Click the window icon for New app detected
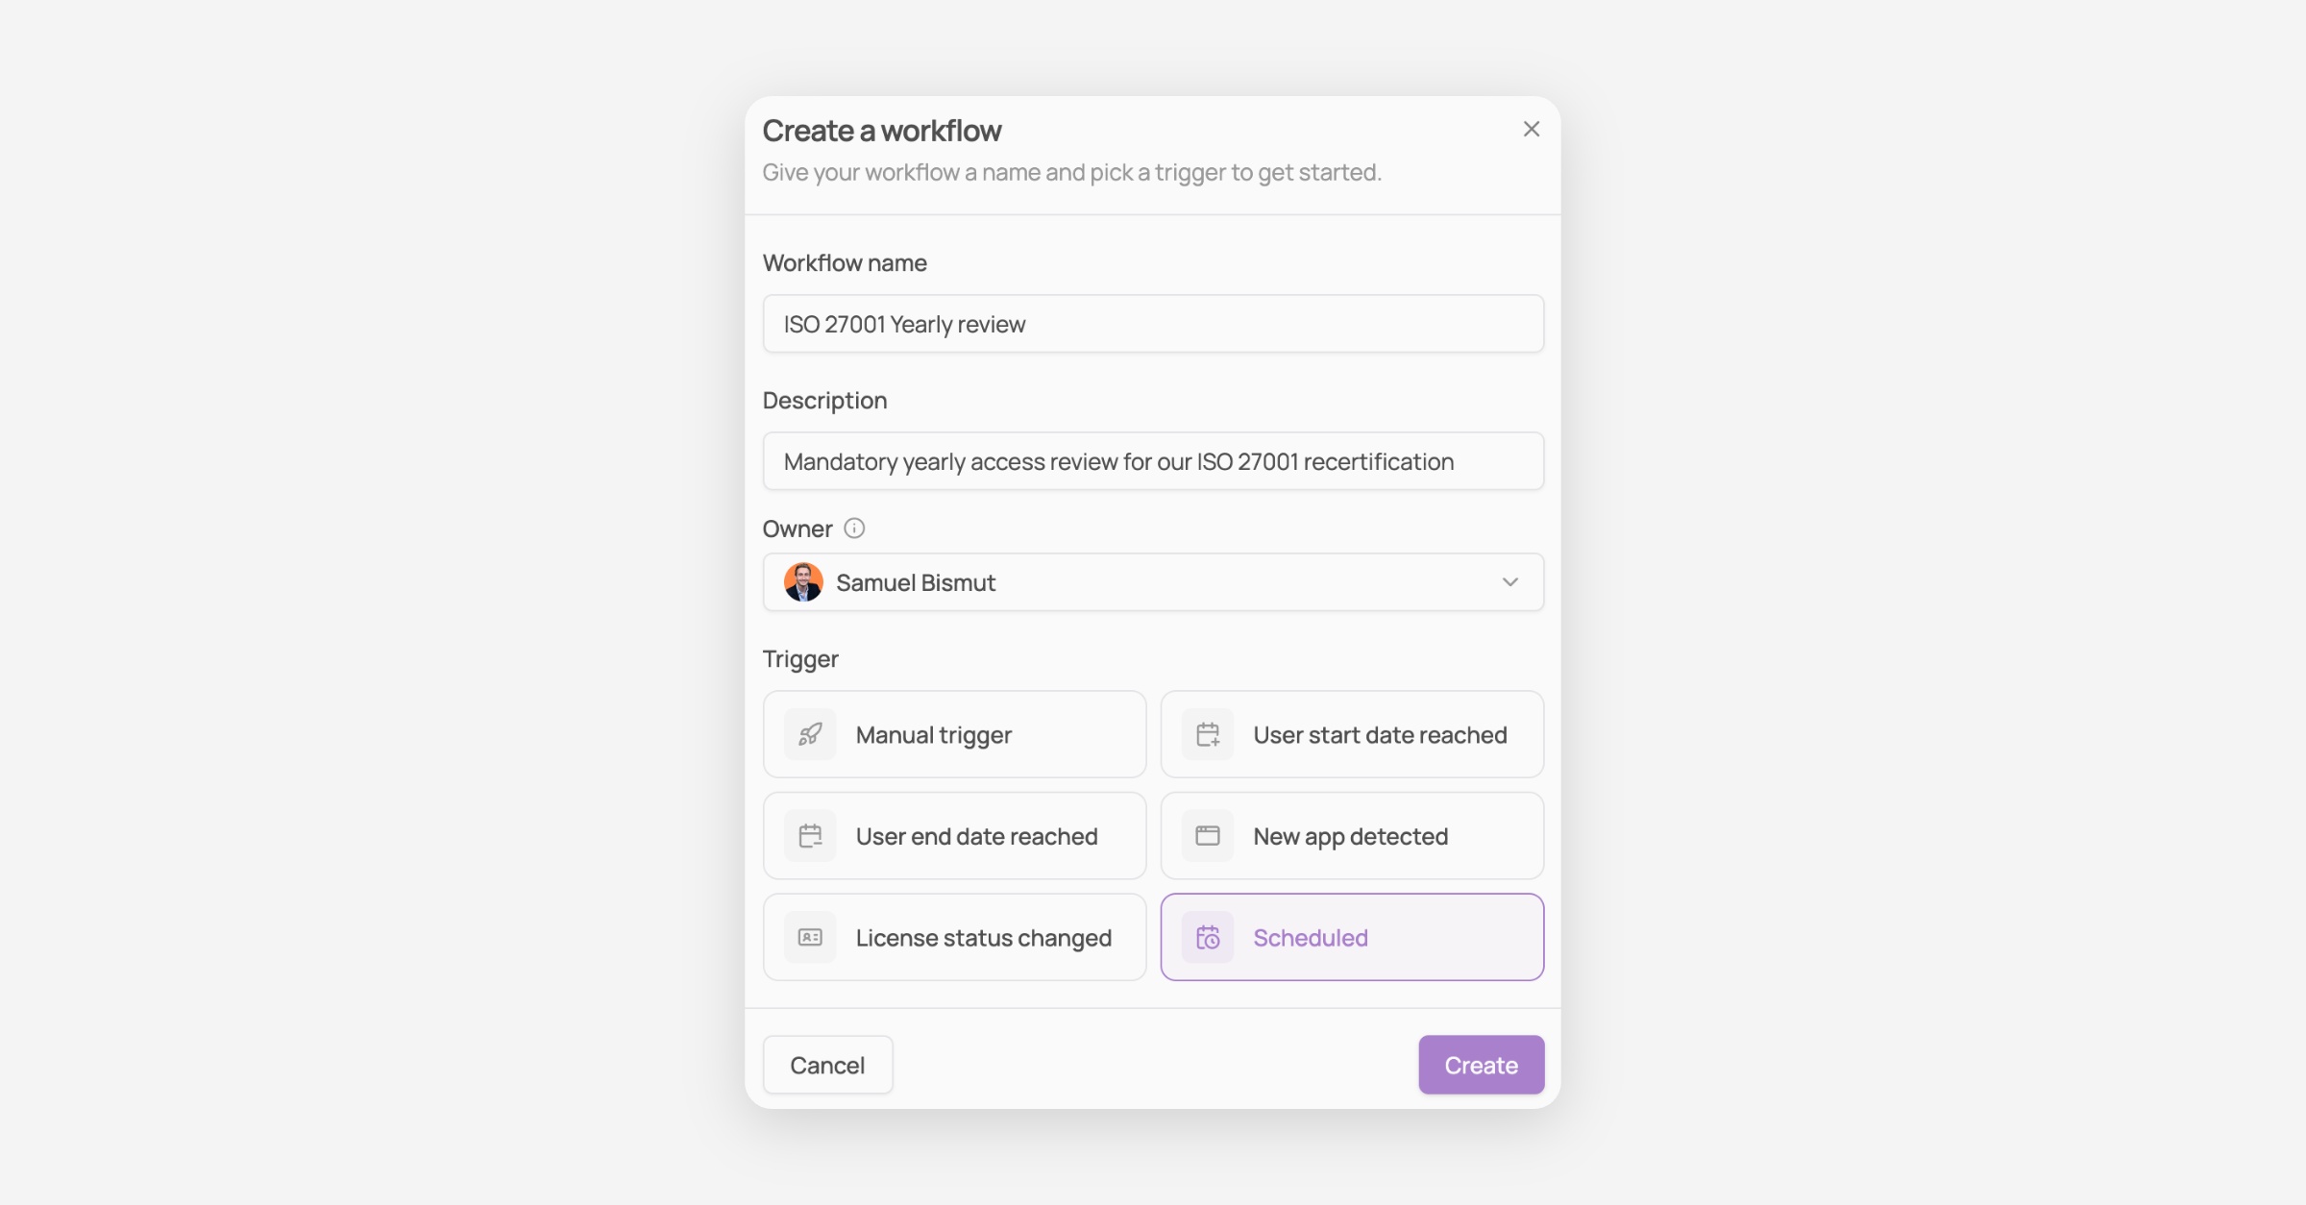Screen dimensions: 2306x1205 pos(1208,836)
